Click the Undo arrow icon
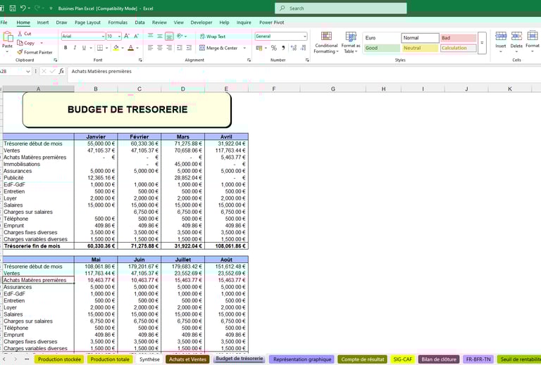 tap(23, 8)
